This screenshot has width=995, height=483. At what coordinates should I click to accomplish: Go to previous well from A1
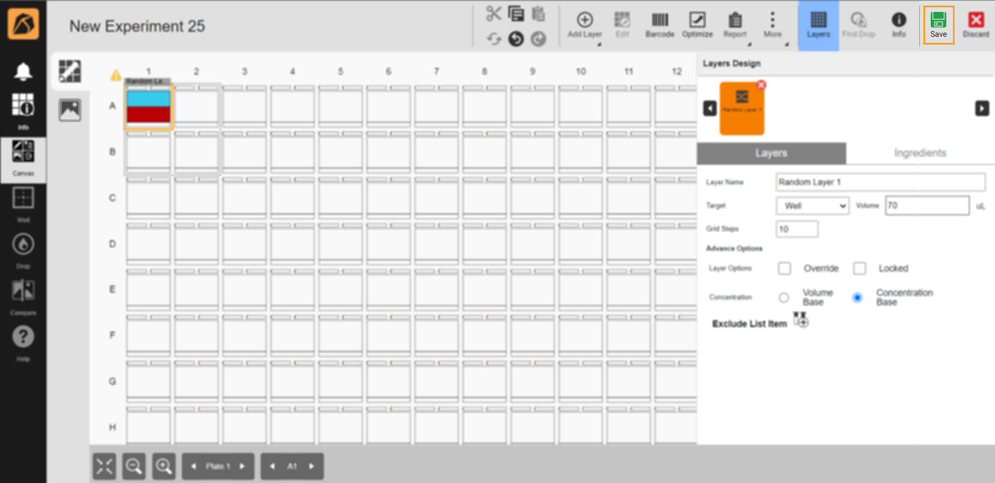point(272,466)
